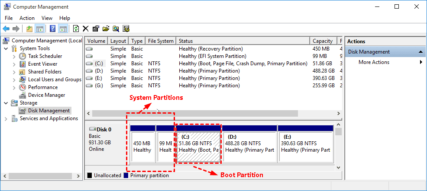427x191 pixels.
Task: Open Help via the question mark icon
Action: point(52,29)
